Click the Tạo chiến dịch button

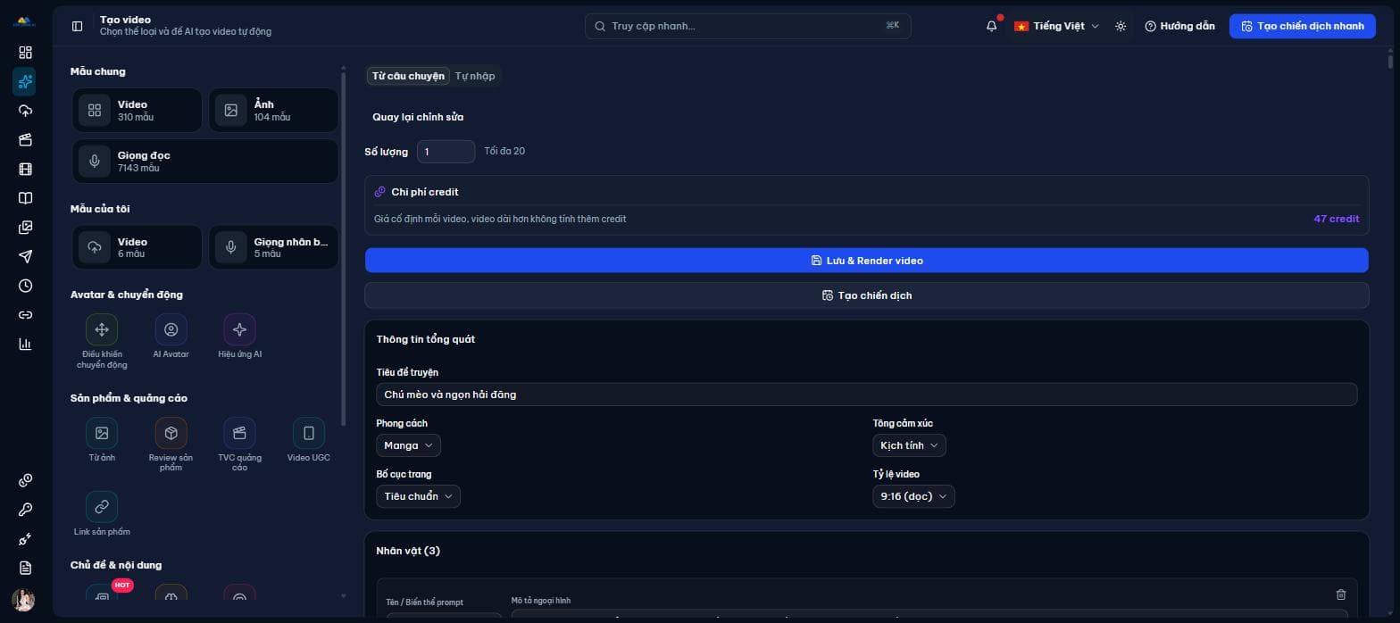(866, 295)
